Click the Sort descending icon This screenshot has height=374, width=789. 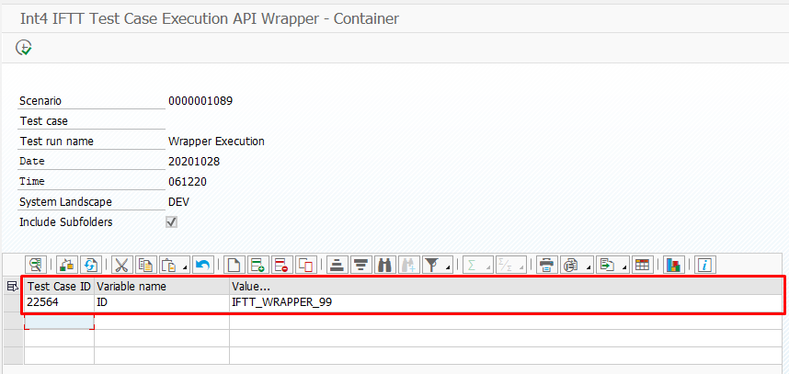pos(360,265)
